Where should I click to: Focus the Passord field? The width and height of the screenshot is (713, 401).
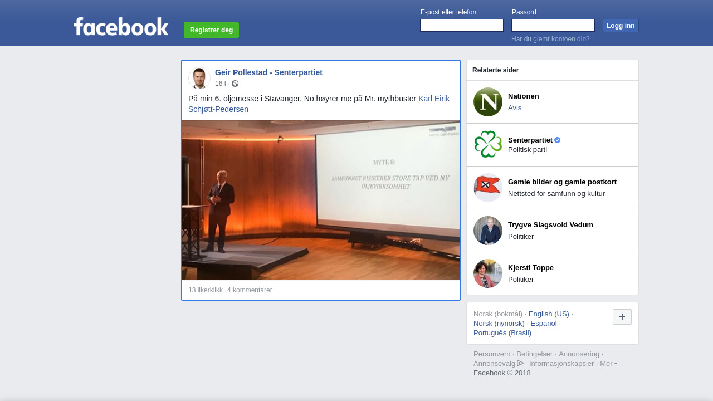click(553, 26)
